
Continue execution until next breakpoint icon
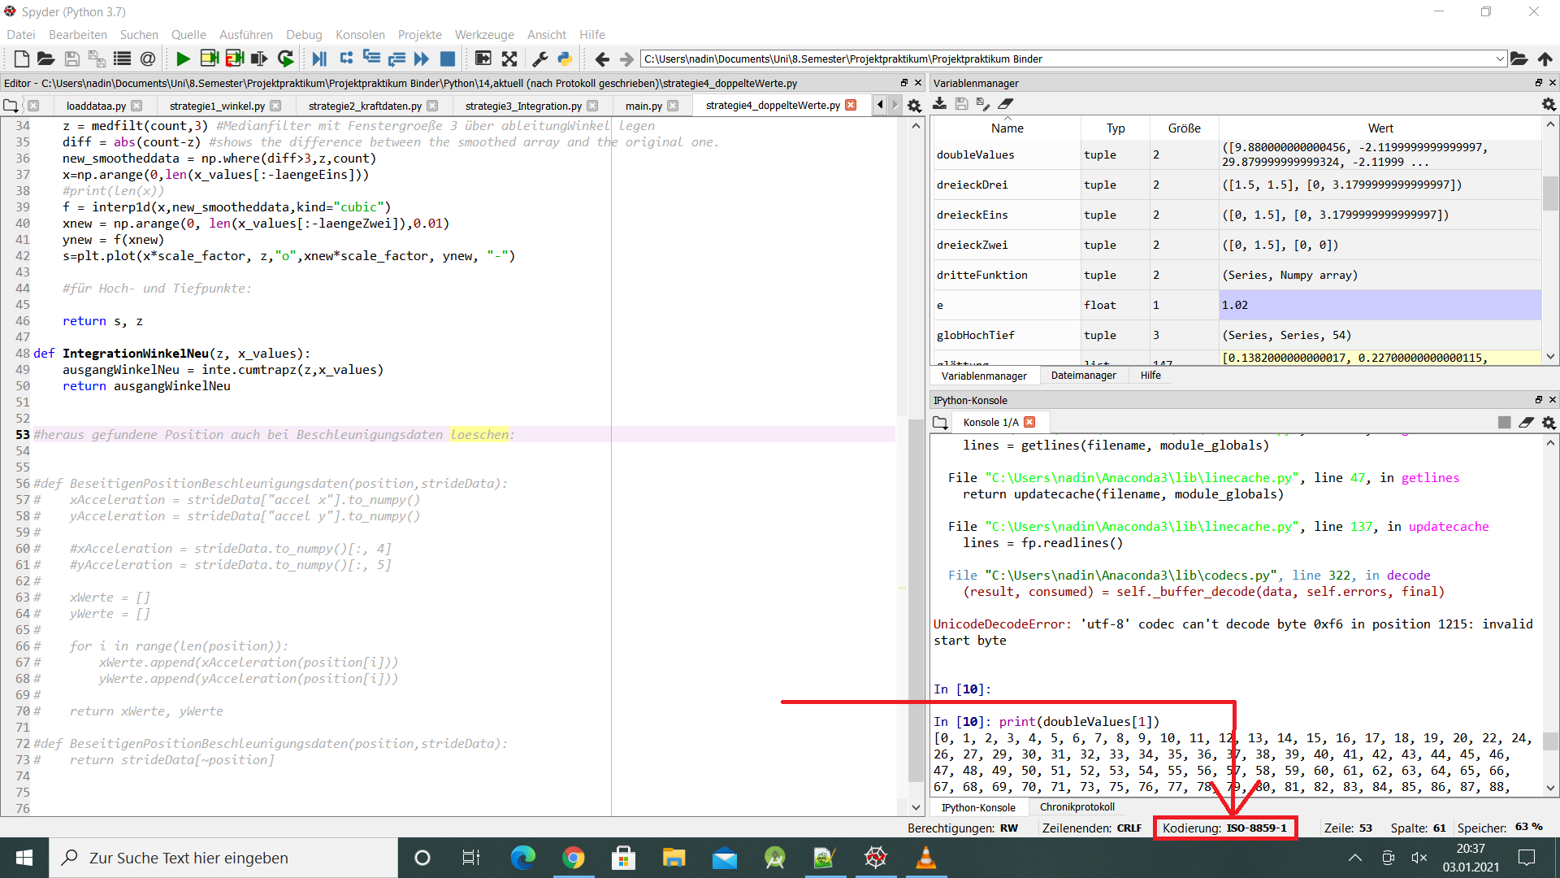[x=422, y=59]
